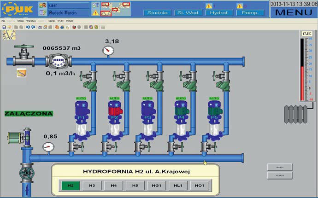Image resolution: width=318 pixels, height=198 pixels.
Task: Toggle the ZAŁĄCZONA status indicator
Action: point(29,113)
